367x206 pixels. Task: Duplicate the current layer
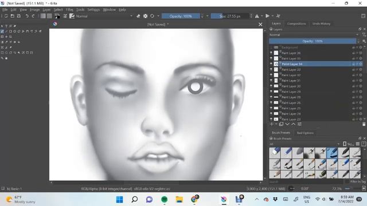[281, 124]
